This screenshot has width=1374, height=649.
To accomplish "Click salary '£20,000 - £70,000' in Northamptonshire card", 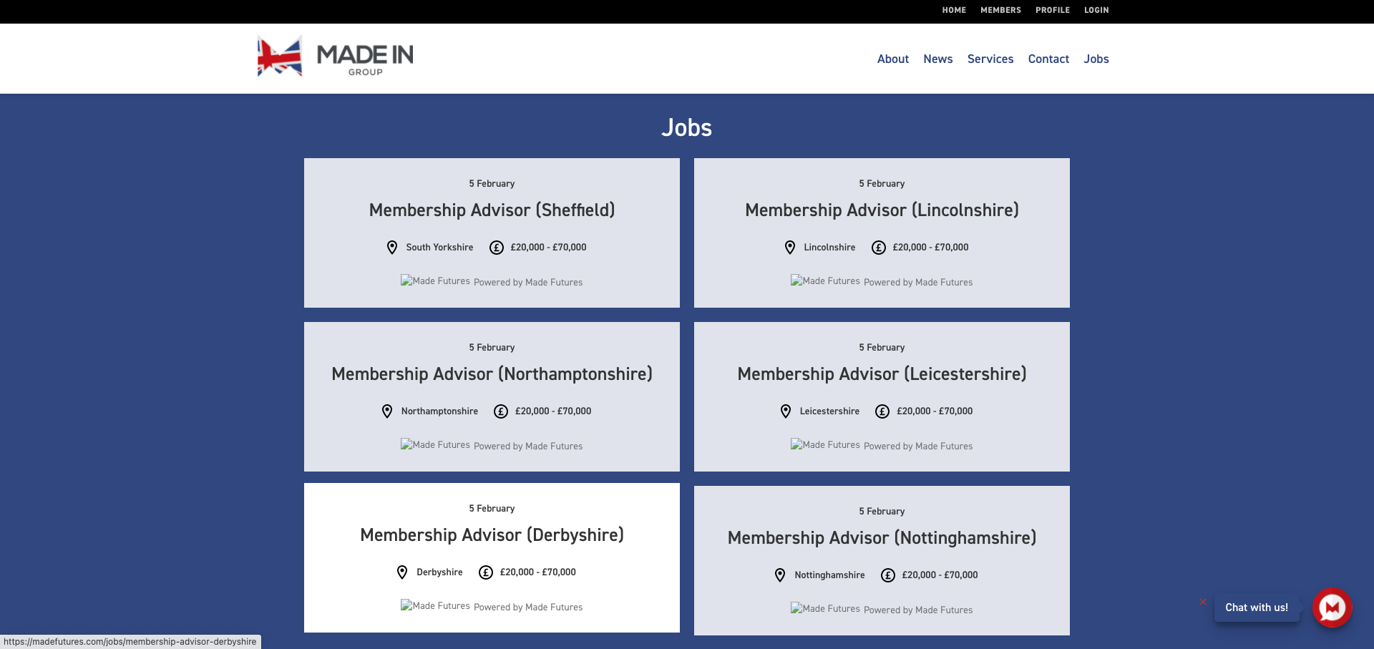I will click(553, 411).
